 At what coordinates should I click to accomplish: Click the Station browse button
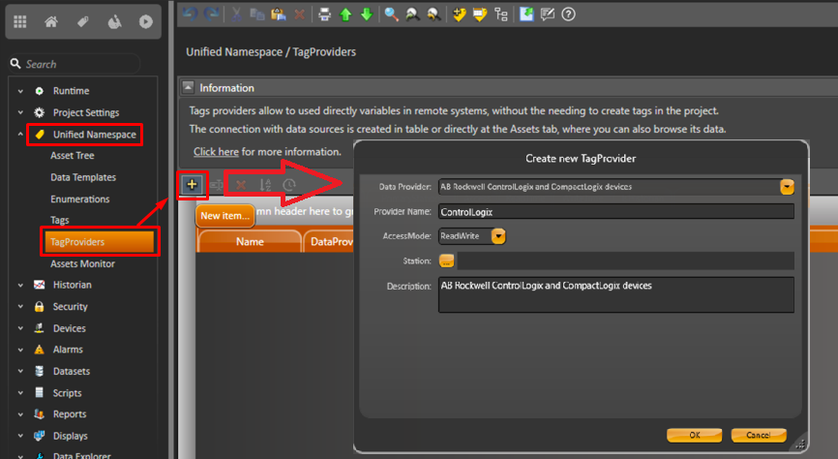tap(446, 260)
